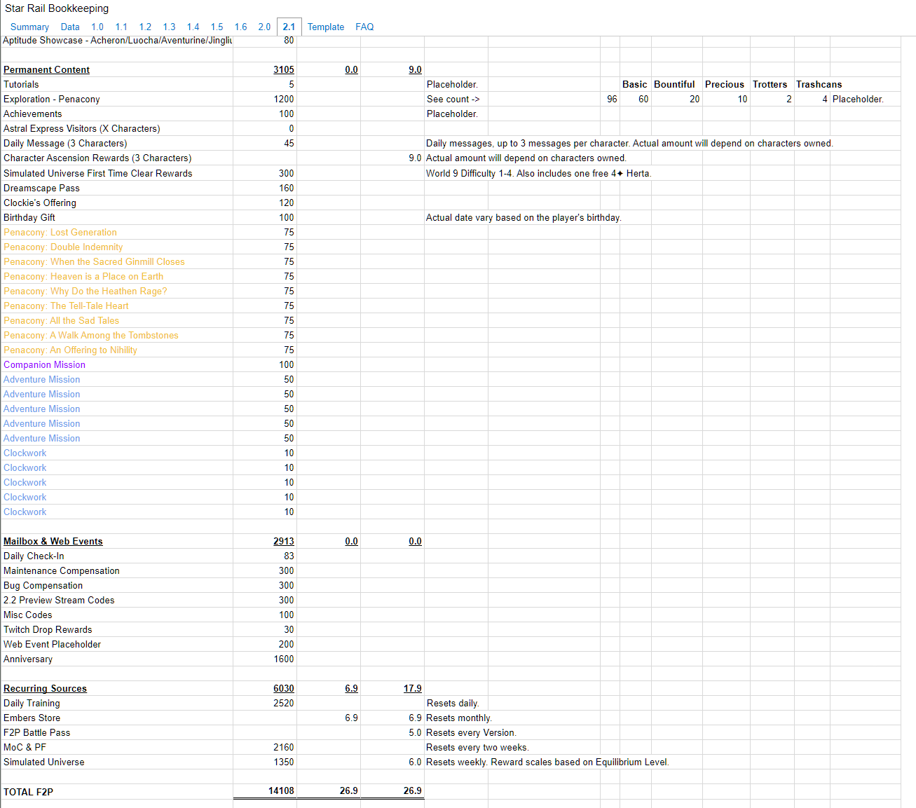Screen dimensions: 916x808
Task: Click the Tutorials row label
Action: tap(21, 84)
